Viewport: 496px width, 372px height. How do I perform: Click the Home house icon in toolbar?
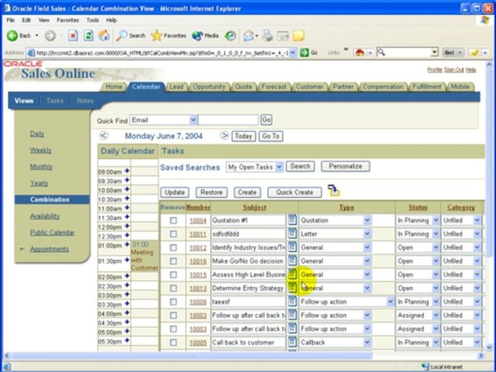(x=104, y=36)
